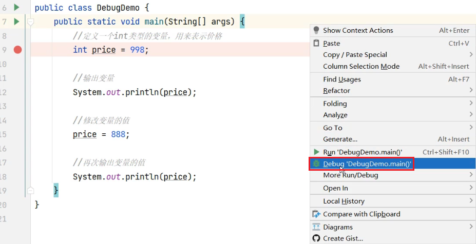The image size is (476, 244).
Task: Click the run arrow beside the main method
Action: [x=16, y=22]
